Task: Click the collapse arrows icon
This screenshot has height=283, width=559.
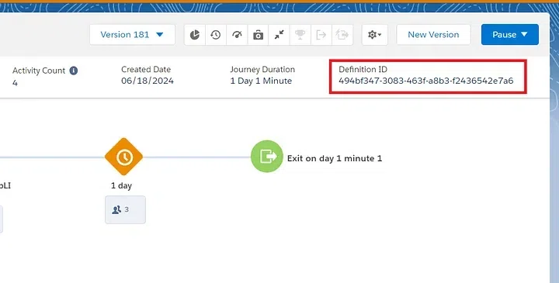Action: [279, 35]
